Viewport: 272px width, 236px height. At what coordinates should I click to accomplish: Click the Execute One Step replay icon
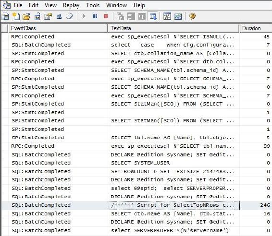pyautogui.click(x=121, y=17)
